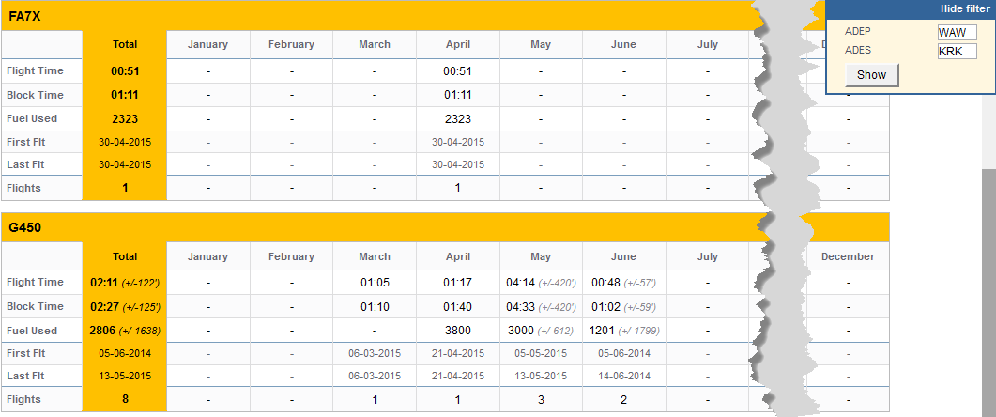Viewport: 996px width, 417px height.
Task: Click G450 April Last Flt 21-04-2015
Action: (458, 376)
